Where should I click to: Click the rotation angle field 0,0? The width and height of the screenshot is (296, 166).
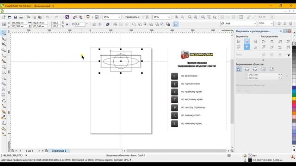tap(80, 24)
